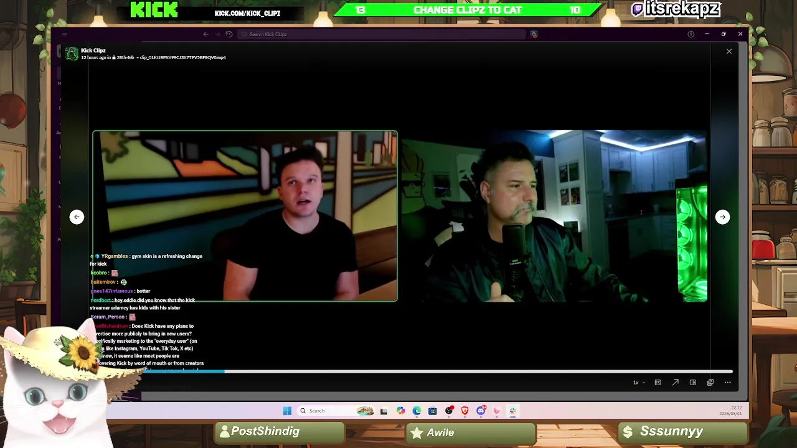Click the YRgambles chat message
This screenshot has height=448, width=797.
pyautogui.click(x=147, y=259)
